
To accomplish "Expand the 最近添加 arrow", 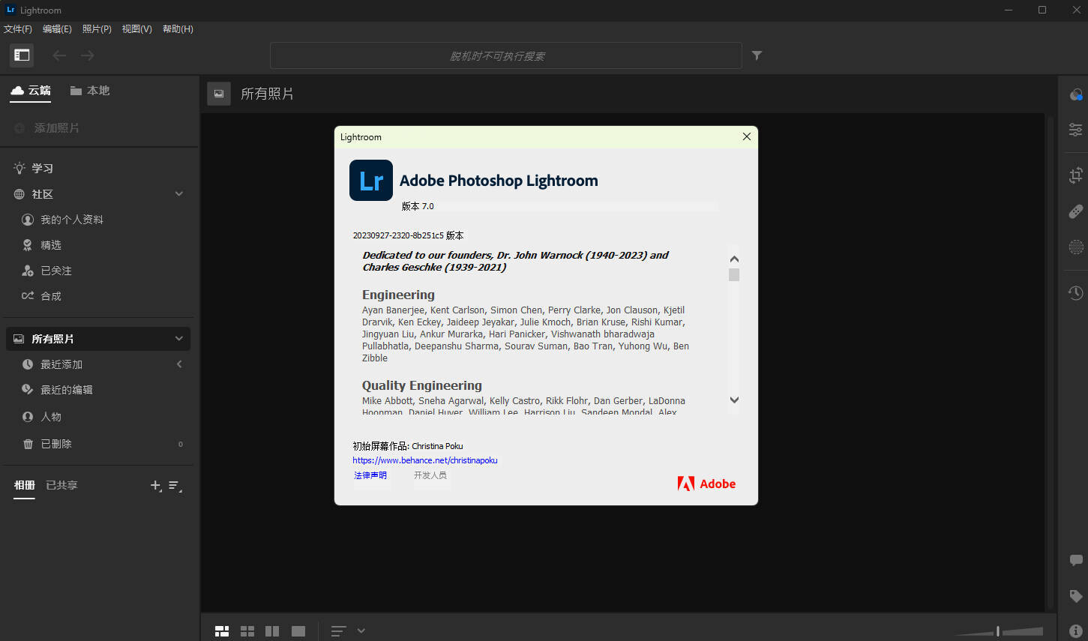I will click(179, 364).
